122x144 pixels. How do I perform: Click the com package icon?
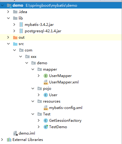[x=21, y=50]
